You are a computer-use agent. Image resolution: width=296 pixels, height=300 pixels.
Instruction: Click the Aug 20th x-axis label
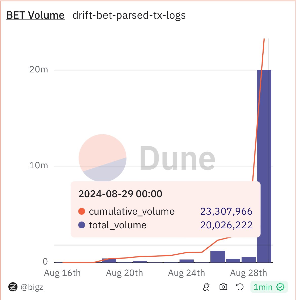(124, 273)
